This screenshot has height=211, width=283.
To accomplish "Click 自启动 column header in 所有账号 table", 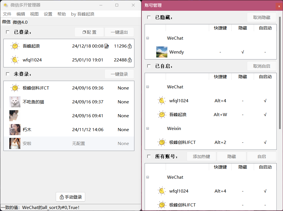I will (265, 167).
